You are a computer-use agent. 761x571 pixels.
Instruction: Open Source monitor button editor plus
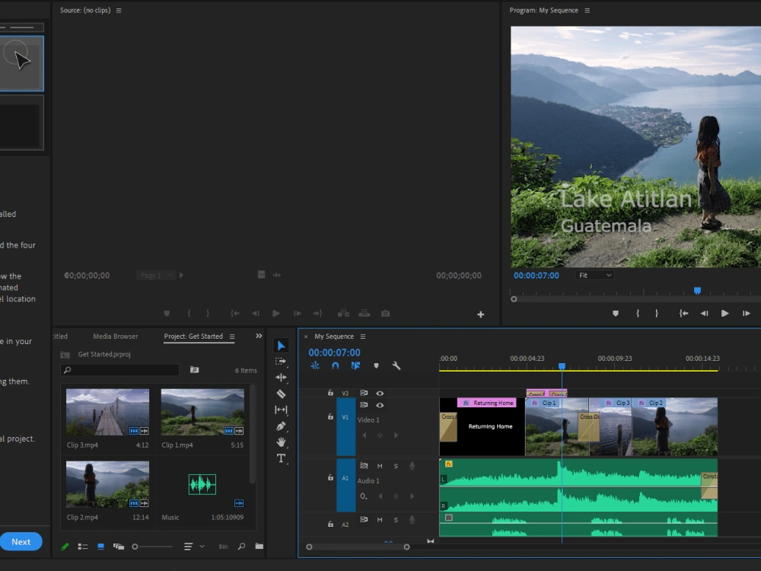pyautogui.click(x=480, y=314)
